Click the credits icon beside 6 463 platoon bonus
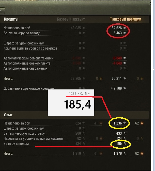The width and height of the screenshot is (155, 171). (125, 33)
